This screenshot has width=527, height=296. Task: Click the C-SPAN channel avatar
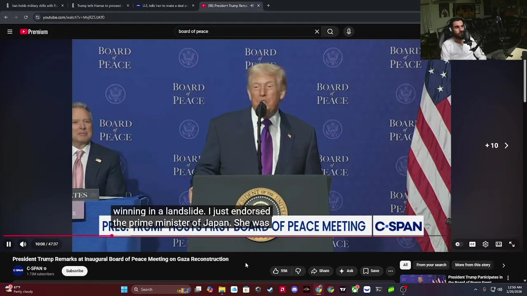coord(18,271)
